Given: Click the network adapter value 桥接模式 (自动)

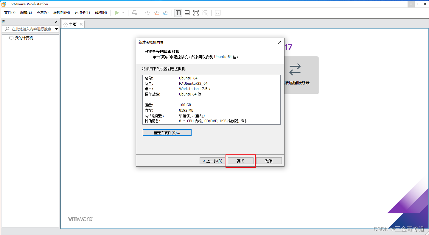Looking at the screenshot, I should pyautogui.click(x=192, y=116).
